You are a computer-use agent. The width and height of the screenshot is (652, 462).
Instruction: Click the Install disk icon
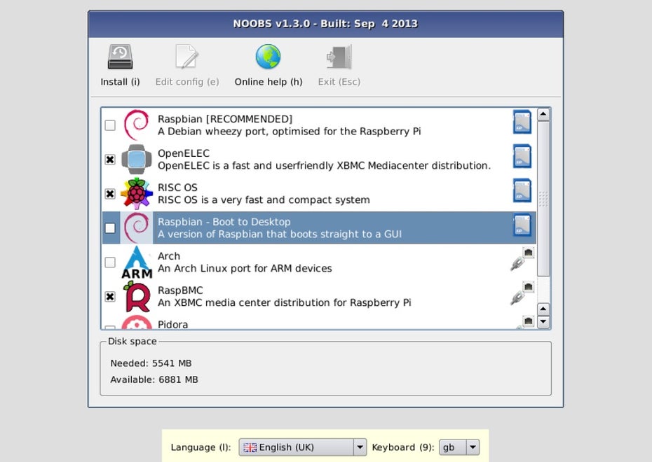pos(120,57)
